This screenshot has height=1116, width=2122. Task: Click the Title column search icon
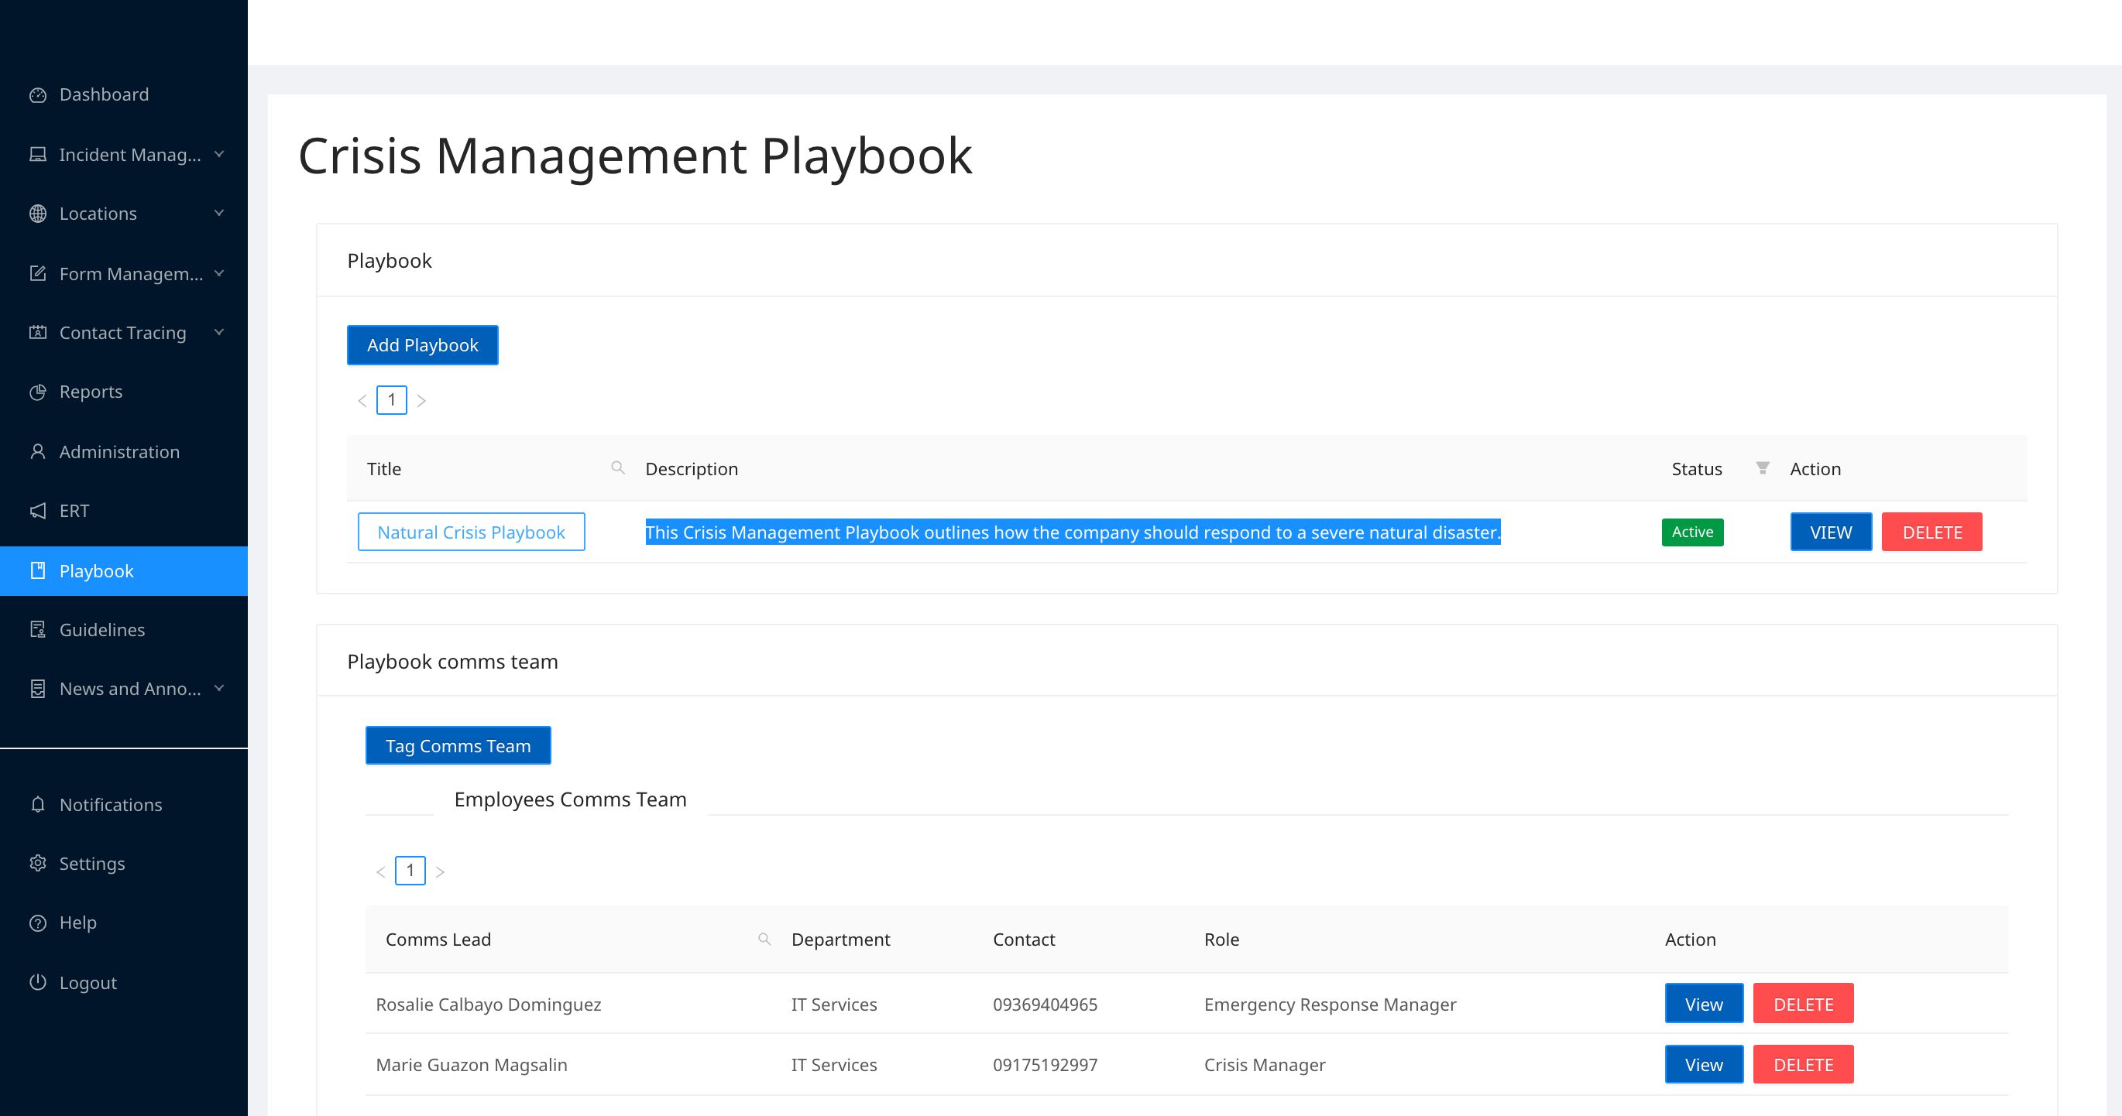[x=618, y=468]
